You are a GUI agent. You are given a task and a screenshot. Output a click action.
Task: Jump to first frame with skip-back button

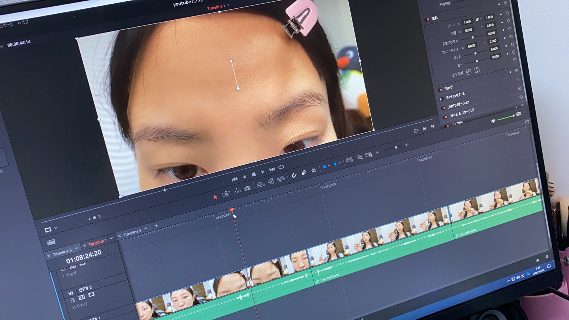pos(234,179)
